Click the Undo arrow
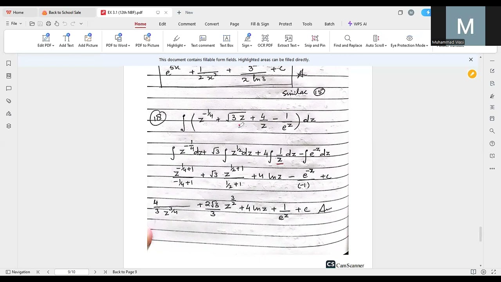501x282 pixels. coord(65,23)
